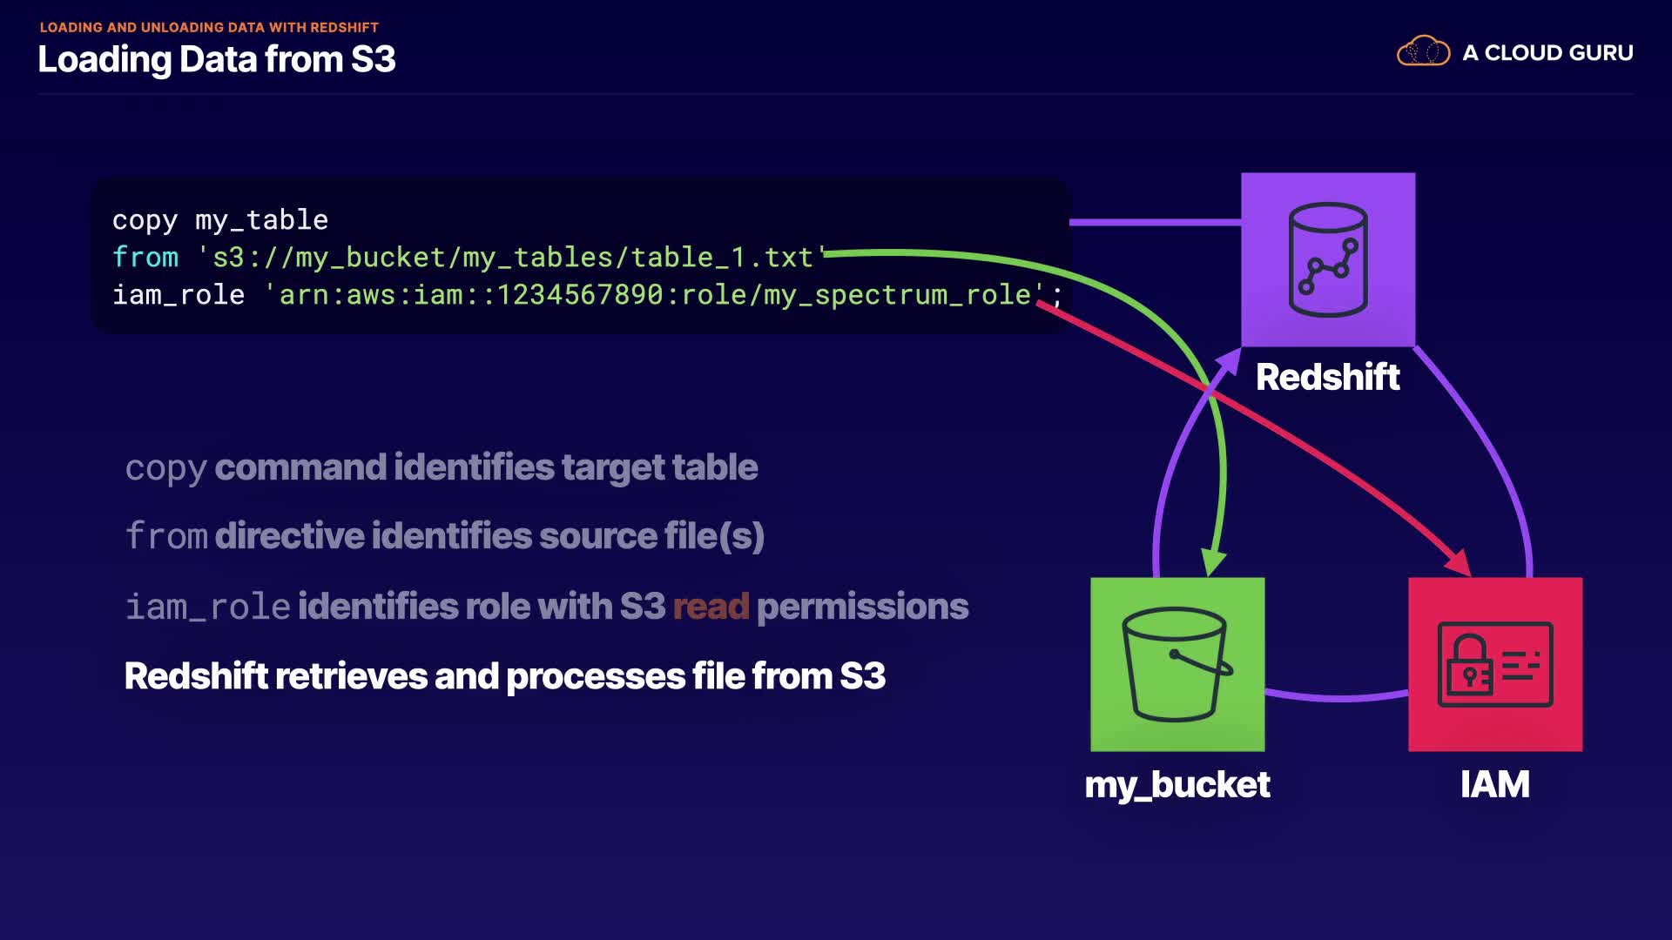Click the red arrowhead pointing at IAM
The height and width of the screenshot is (940, 1672).
(x=1460, y=563)
